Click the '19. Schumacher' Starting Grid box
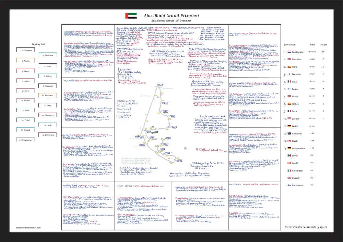This screenshot has height=242, width=343. coord(26,140)
